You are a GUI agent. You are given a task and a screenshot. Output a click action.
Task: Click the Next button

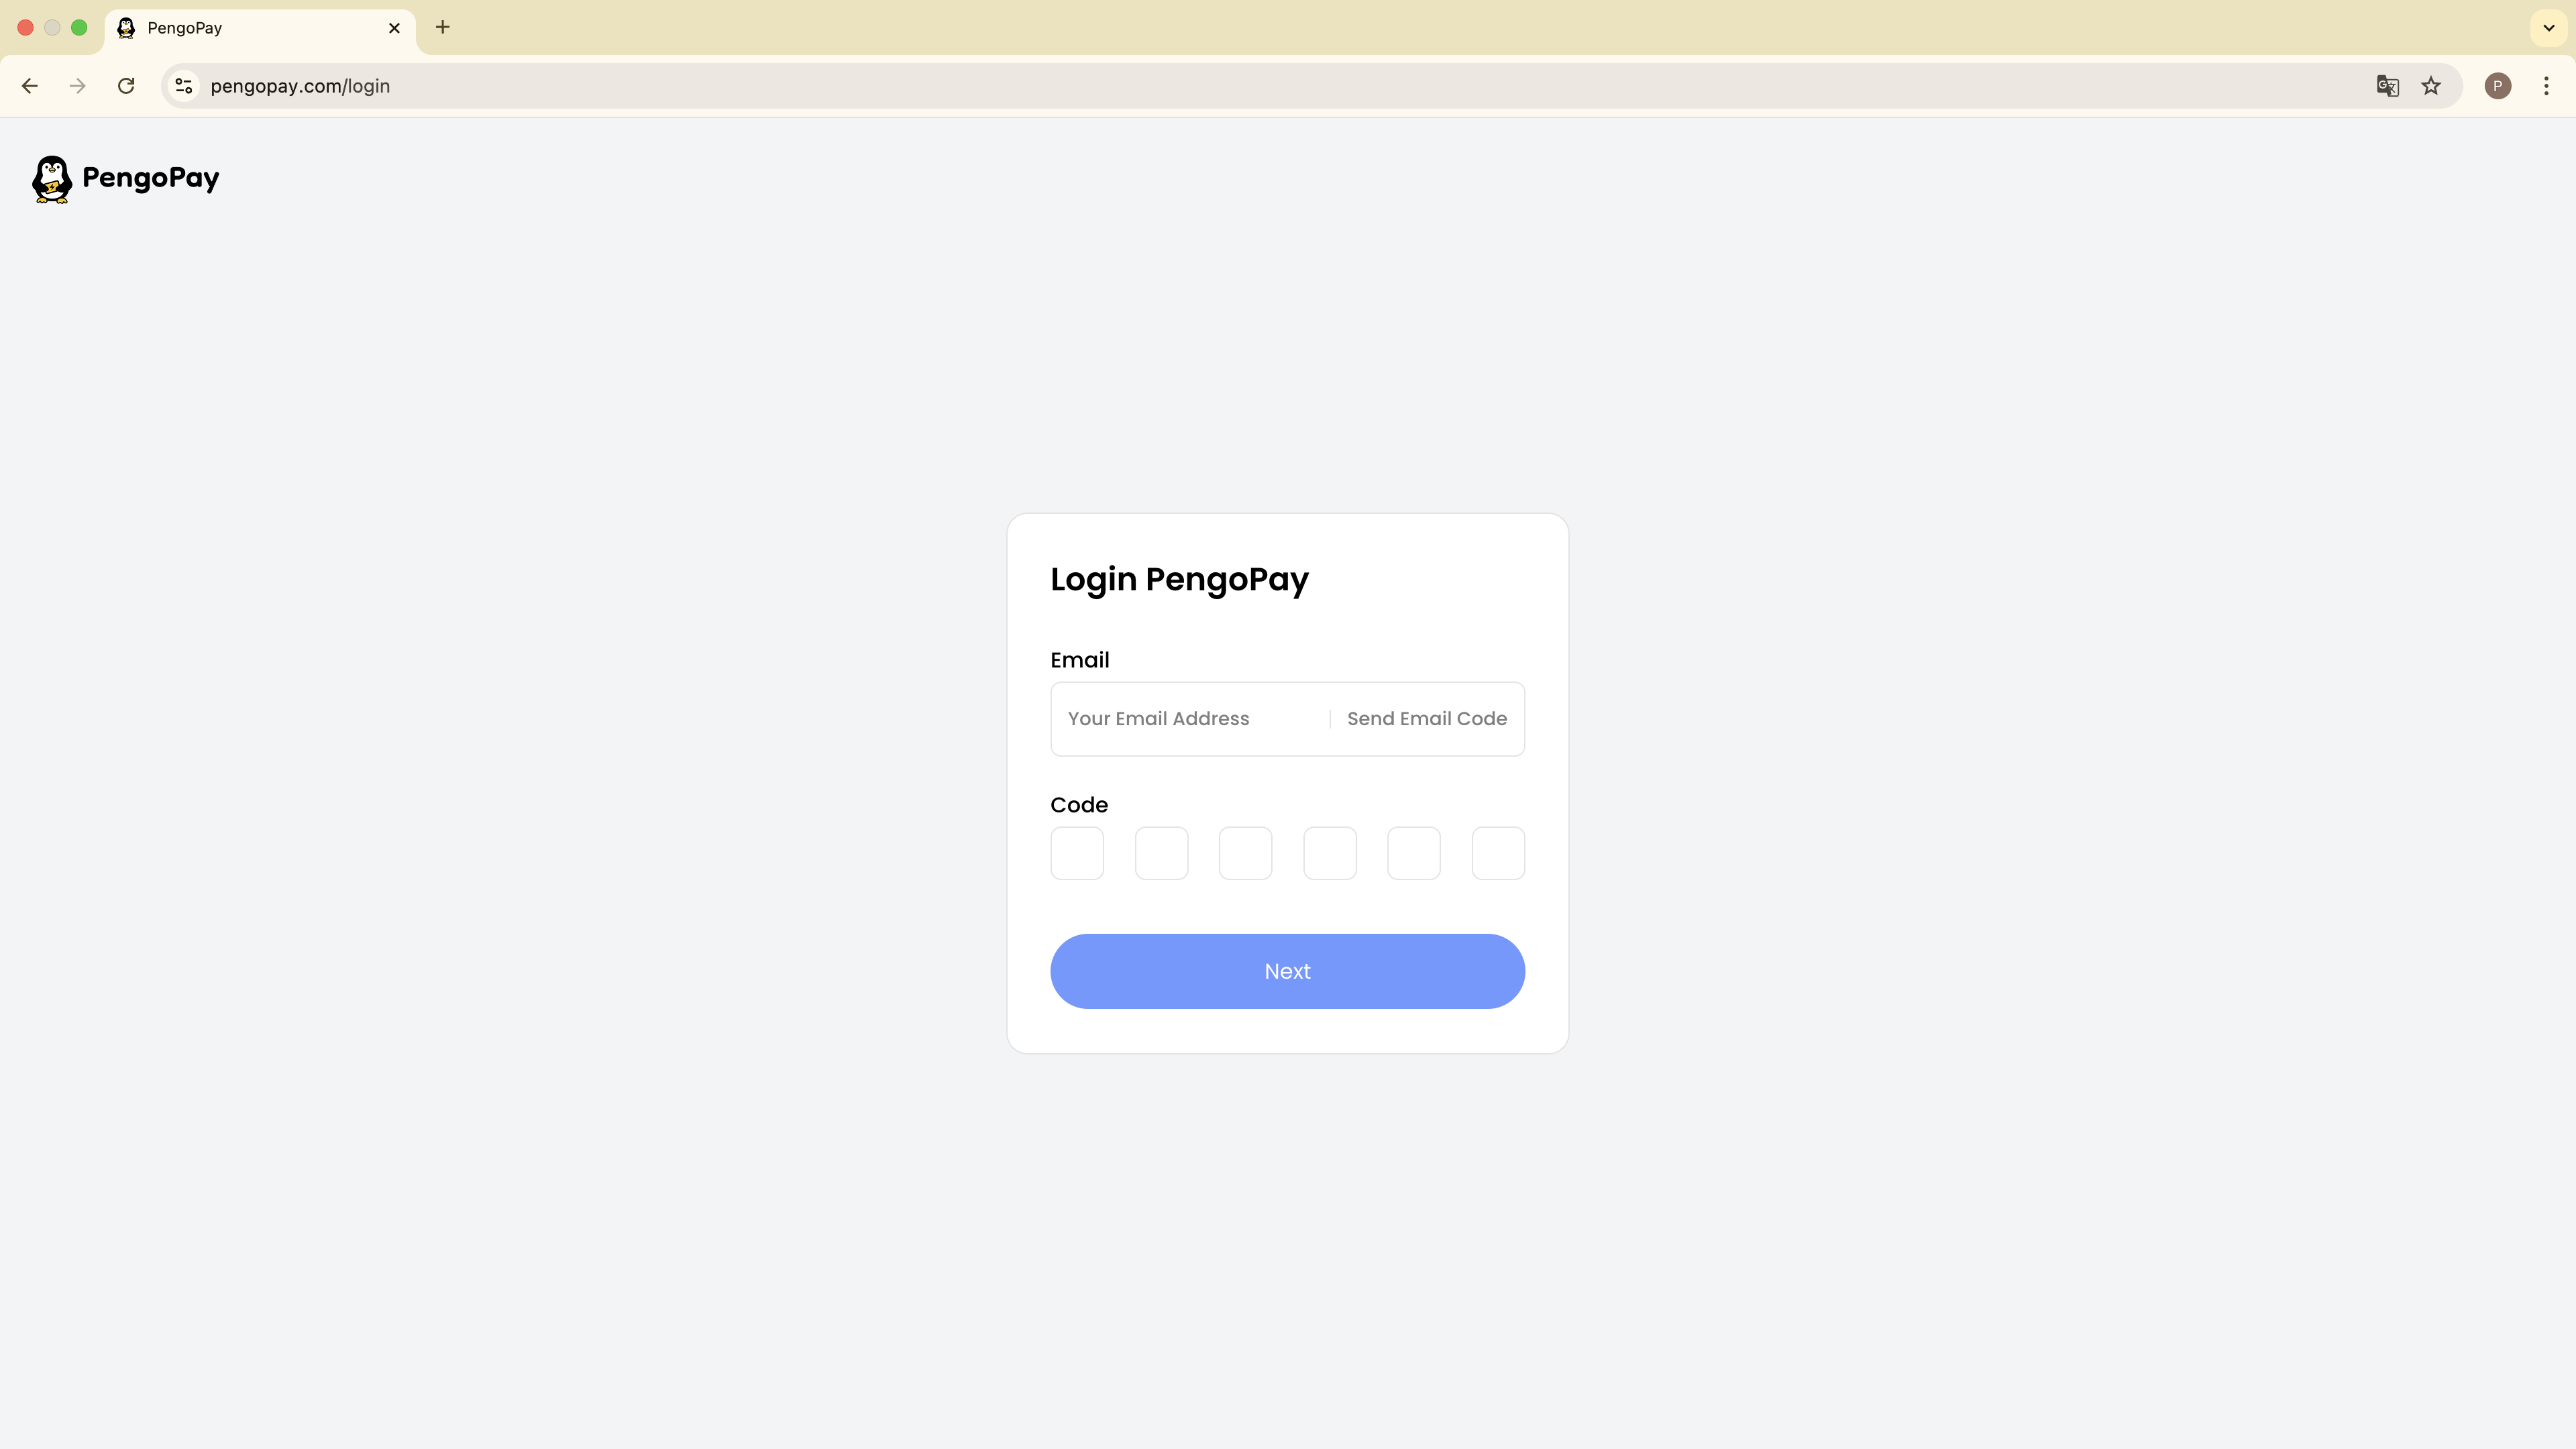click(1287, 971)
